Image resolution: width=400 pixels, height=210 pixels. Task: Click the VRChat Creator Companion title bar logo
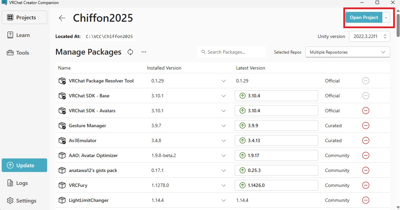point(4,3)
